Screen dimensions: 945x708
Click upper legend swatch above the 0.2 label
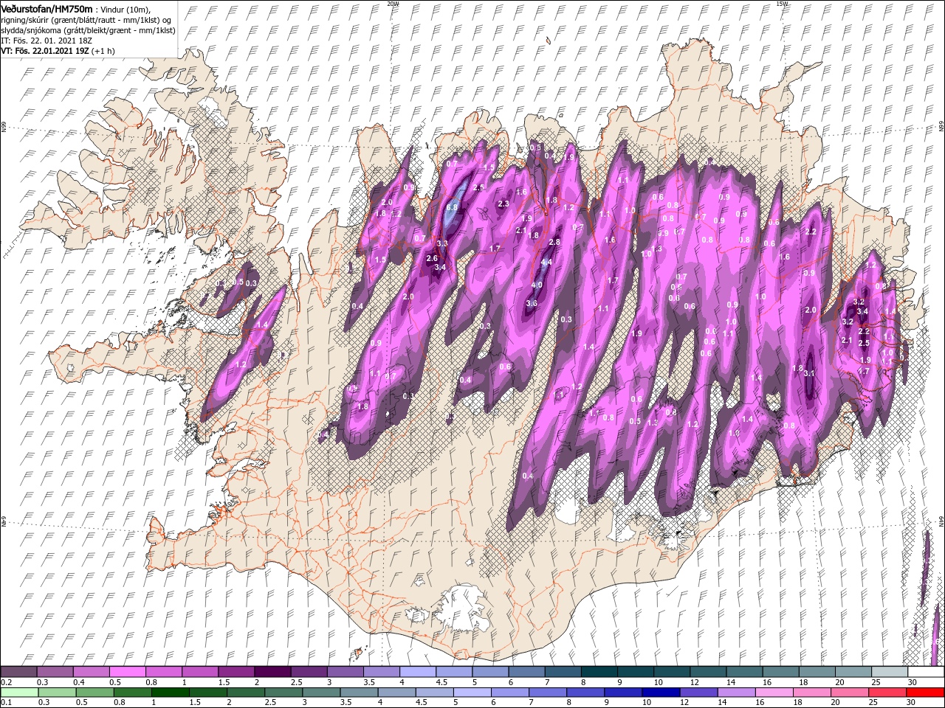pyautogui.click(x=19, y=672)
